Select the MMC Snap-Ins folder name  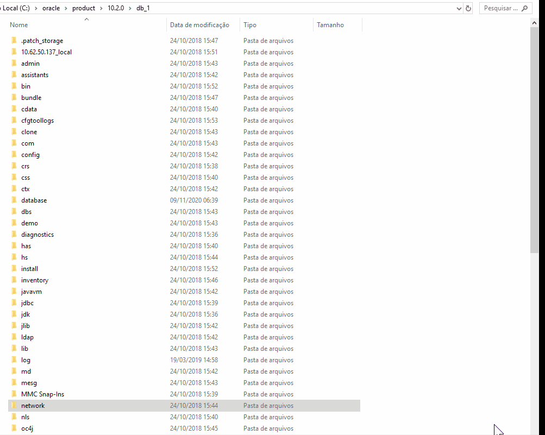tap(43, 394)
